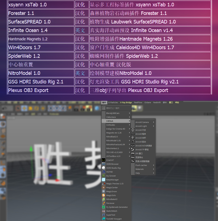The image size is (218, 221).
Task: Click the HDRI Studio Rig sphere icon
Action: tap(103, 168)
